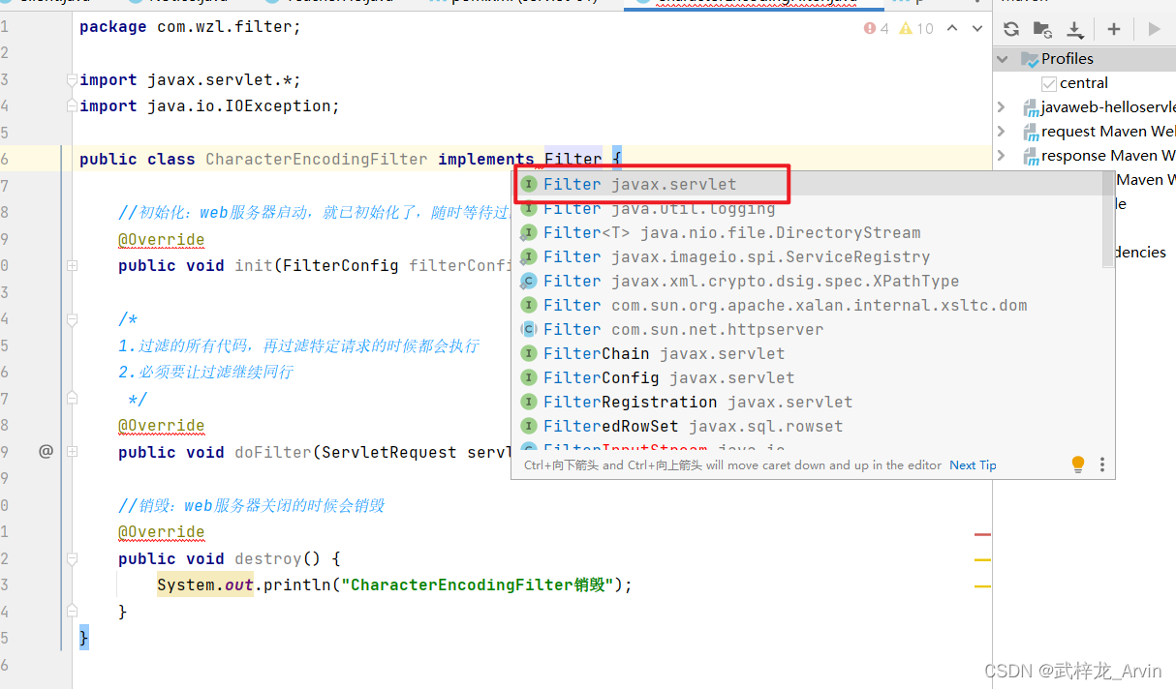This screenshot has height=689, width=1176.
Task: Click the @ gutter icon beside doFilter
Action: 46,451
